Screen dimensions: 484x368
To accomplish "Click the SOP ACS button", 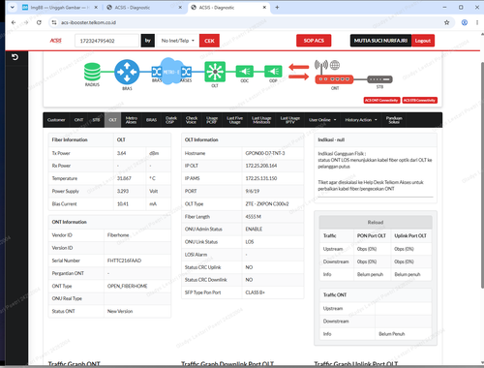I will click(314, 41).
